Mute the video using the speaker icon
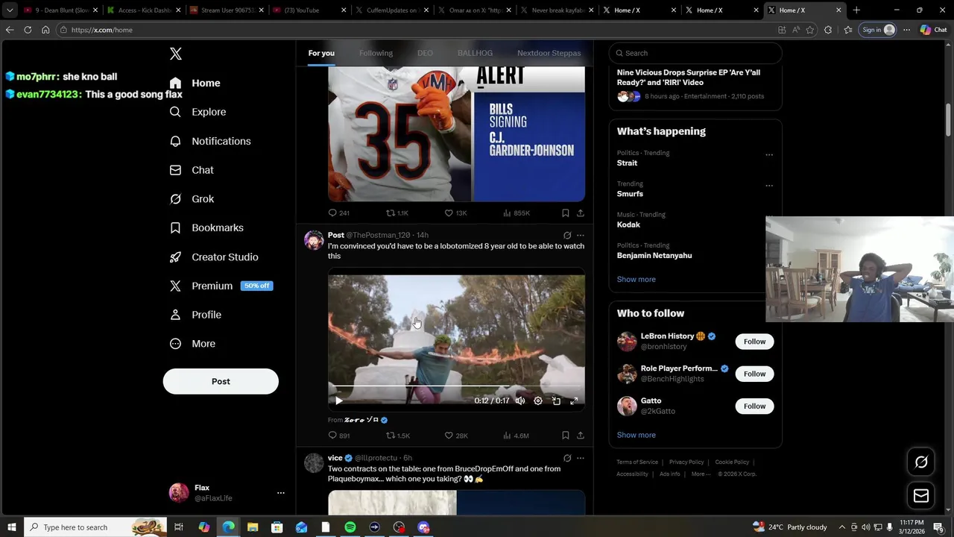 coord(520,401)
